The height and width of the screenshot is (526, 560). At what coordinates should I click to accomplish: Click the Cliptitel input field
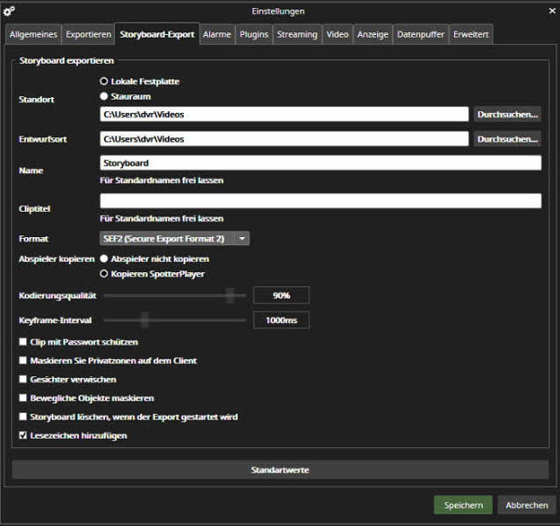[320, 201]
